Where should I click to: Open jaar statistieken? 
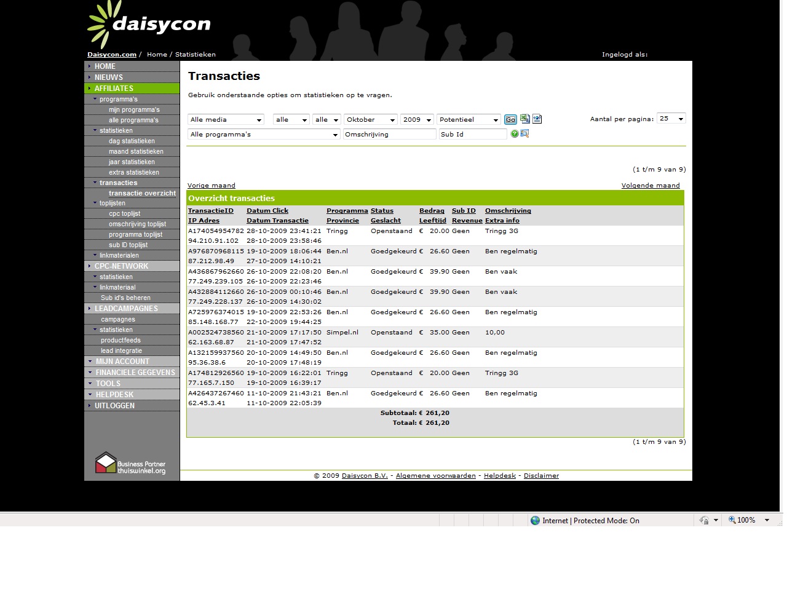132,162
